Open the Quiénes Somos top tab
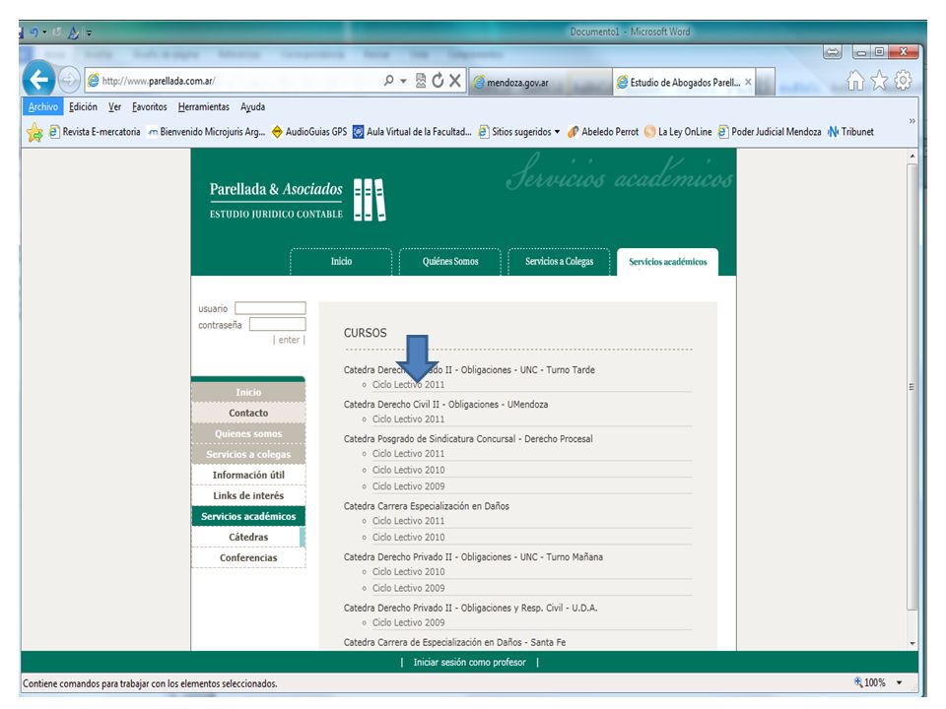Screen dimensions: 946x709 tap(450, 262)
